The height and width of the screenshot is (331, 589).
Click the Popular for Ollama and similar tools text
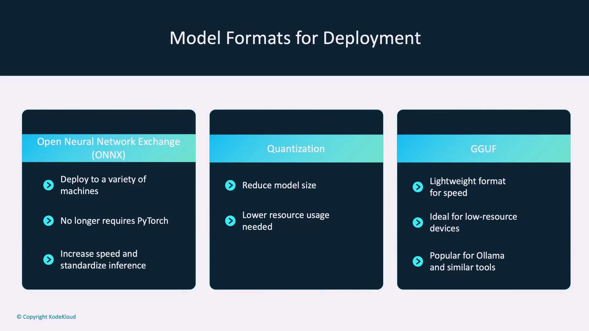click(x=467, y=261)
